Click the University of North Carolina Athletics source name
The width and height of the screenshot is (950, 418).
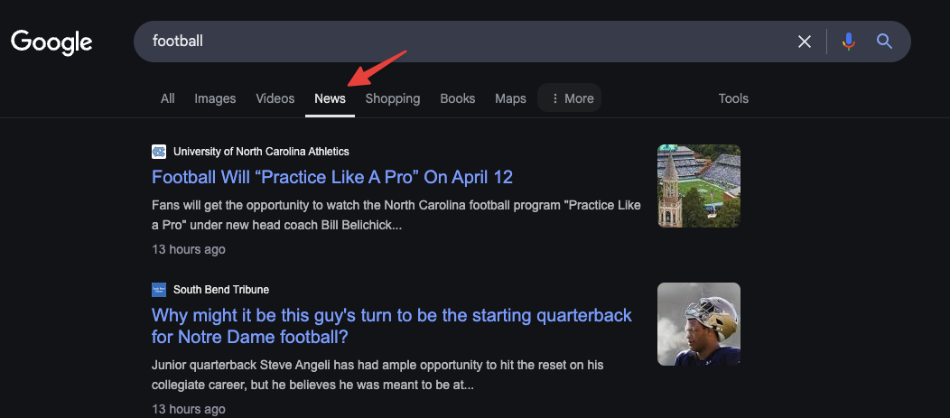click(x=261, y=152)
